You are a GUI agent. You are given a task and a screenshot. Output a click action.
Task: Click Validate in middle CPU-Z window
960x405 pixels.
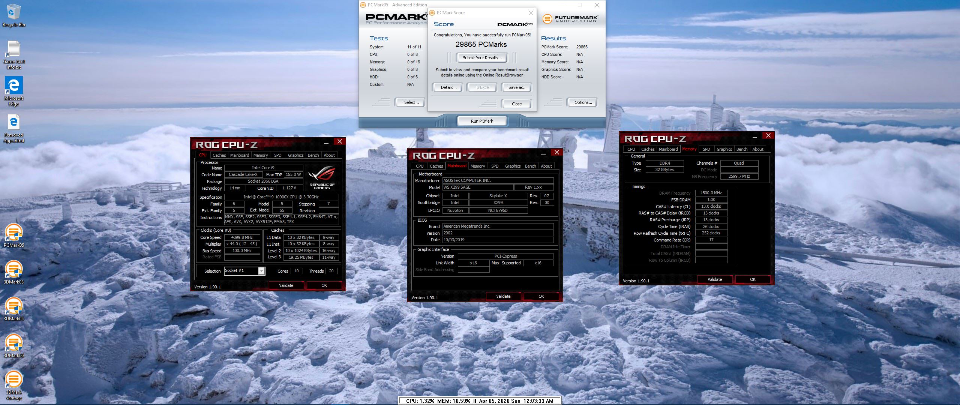point(503,296)
